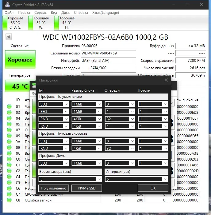Close the Настройки dialog
211x215 pixels.
(x=166, y=80)
